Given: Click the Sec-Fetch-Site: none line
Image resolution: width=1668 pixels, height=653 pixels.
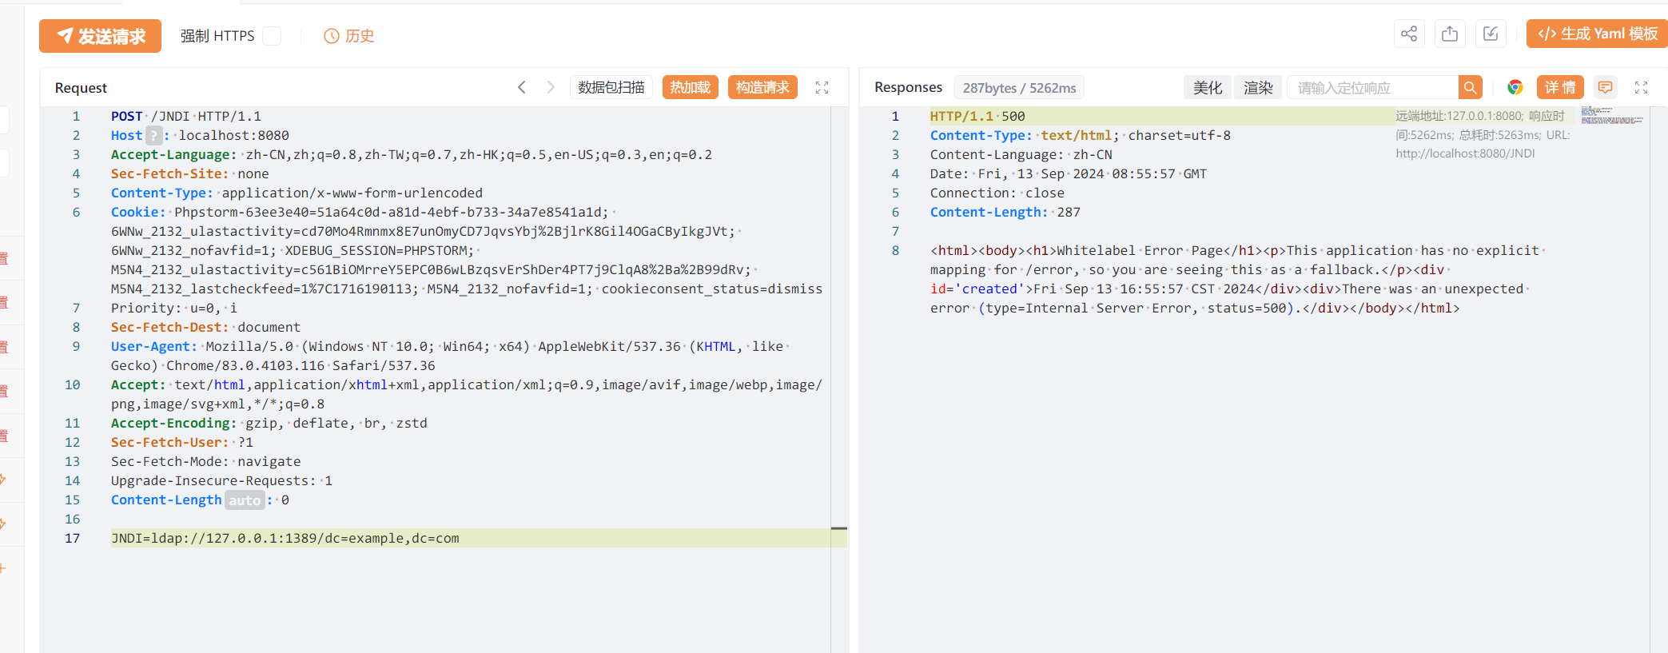Looking at the screenshot, I should point(190,173).
